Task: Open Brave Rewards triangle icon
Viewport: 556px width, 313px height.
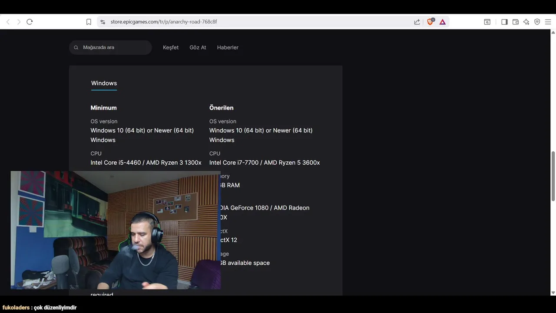Action: (x=442, y=22)
